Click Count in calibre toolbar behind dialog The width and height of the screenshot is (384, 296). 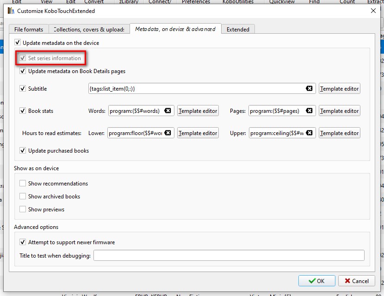(x=347, y=2)
